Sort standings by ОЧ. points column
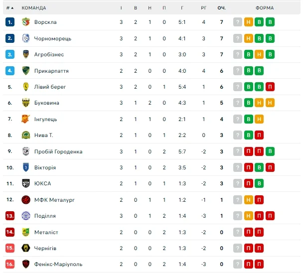 click(222, 8)
